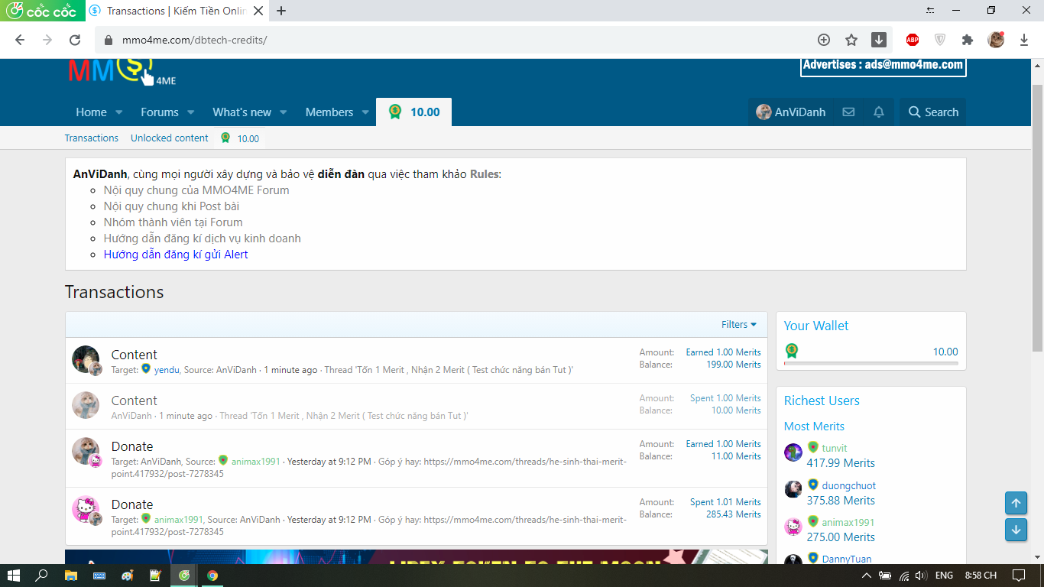Viewport: 1044px width, 587px height.
Task: Open Hướng dẫn đăng kí dịch vụ kinh doanh
Action: pyautogui.click(x=203, y=238)
